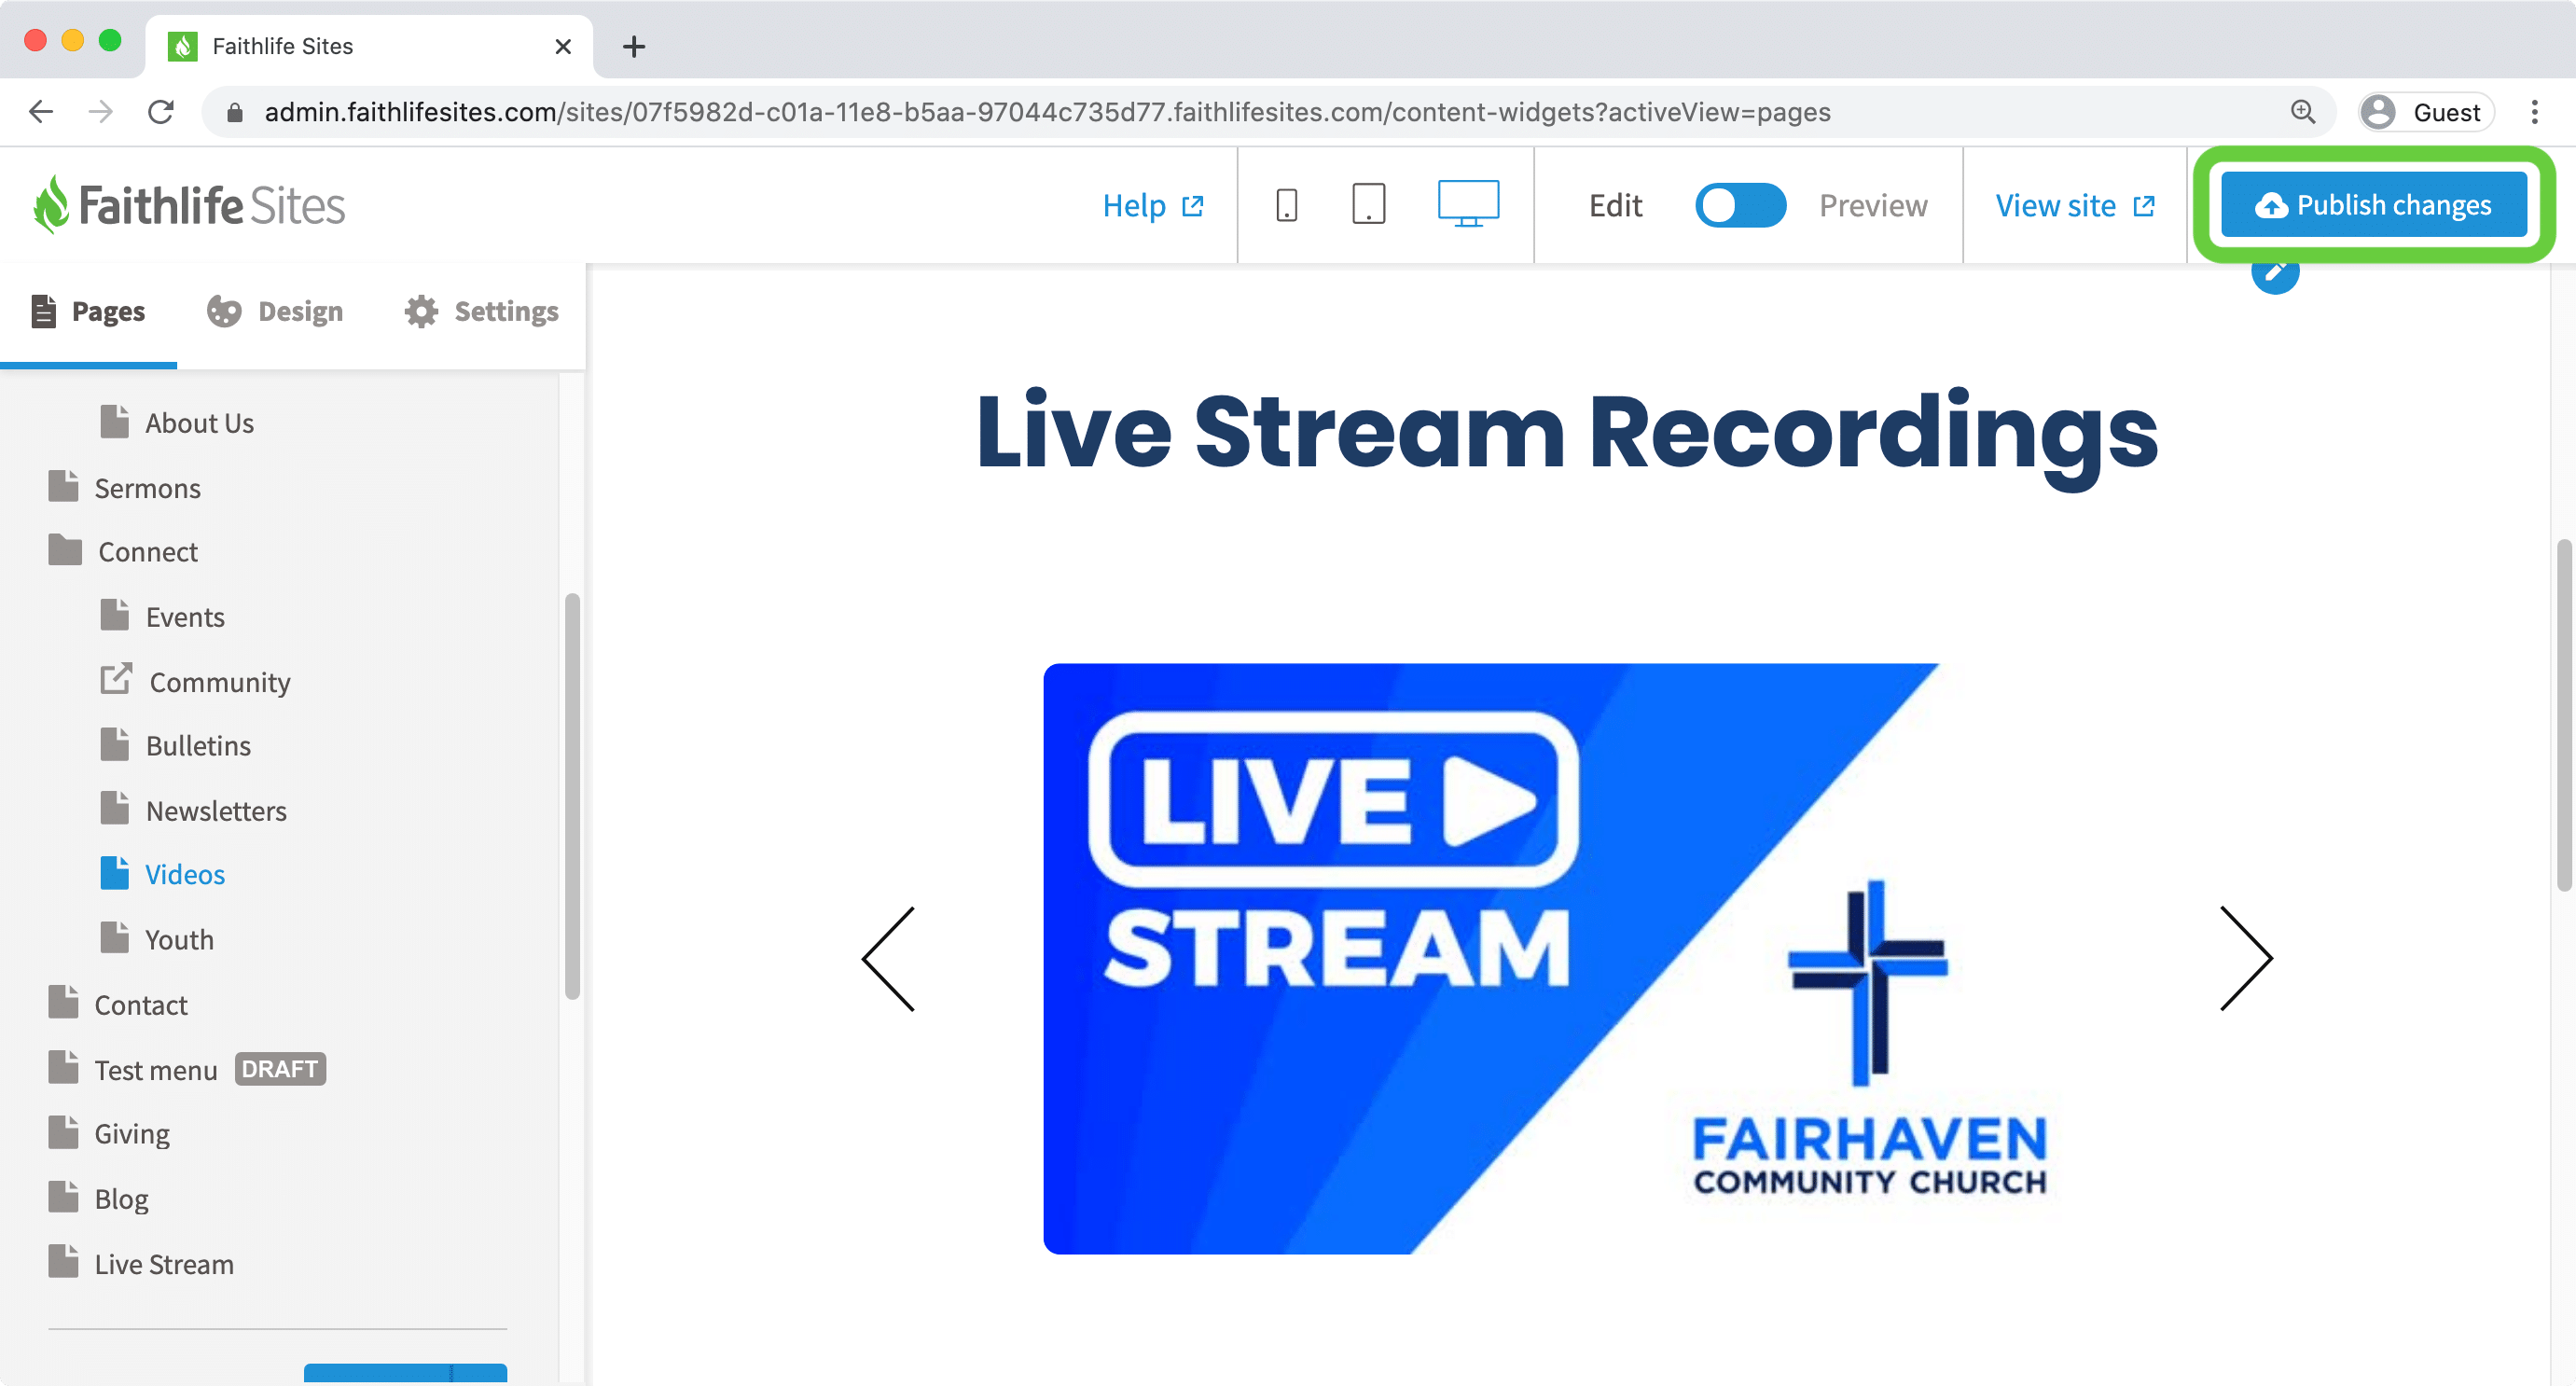Click the Sermons page icon
Screen dimensions: 2576x1386
click(63, 485)
